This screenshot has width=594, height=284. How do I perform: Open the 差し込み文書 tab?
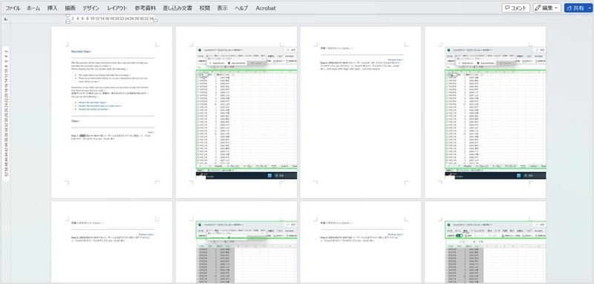177,8
